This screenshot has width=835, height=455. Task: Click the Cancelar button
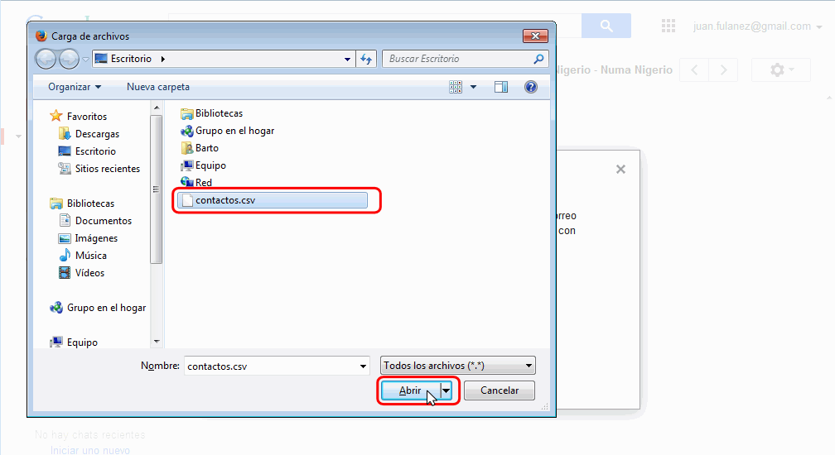[x=500, y=390]
